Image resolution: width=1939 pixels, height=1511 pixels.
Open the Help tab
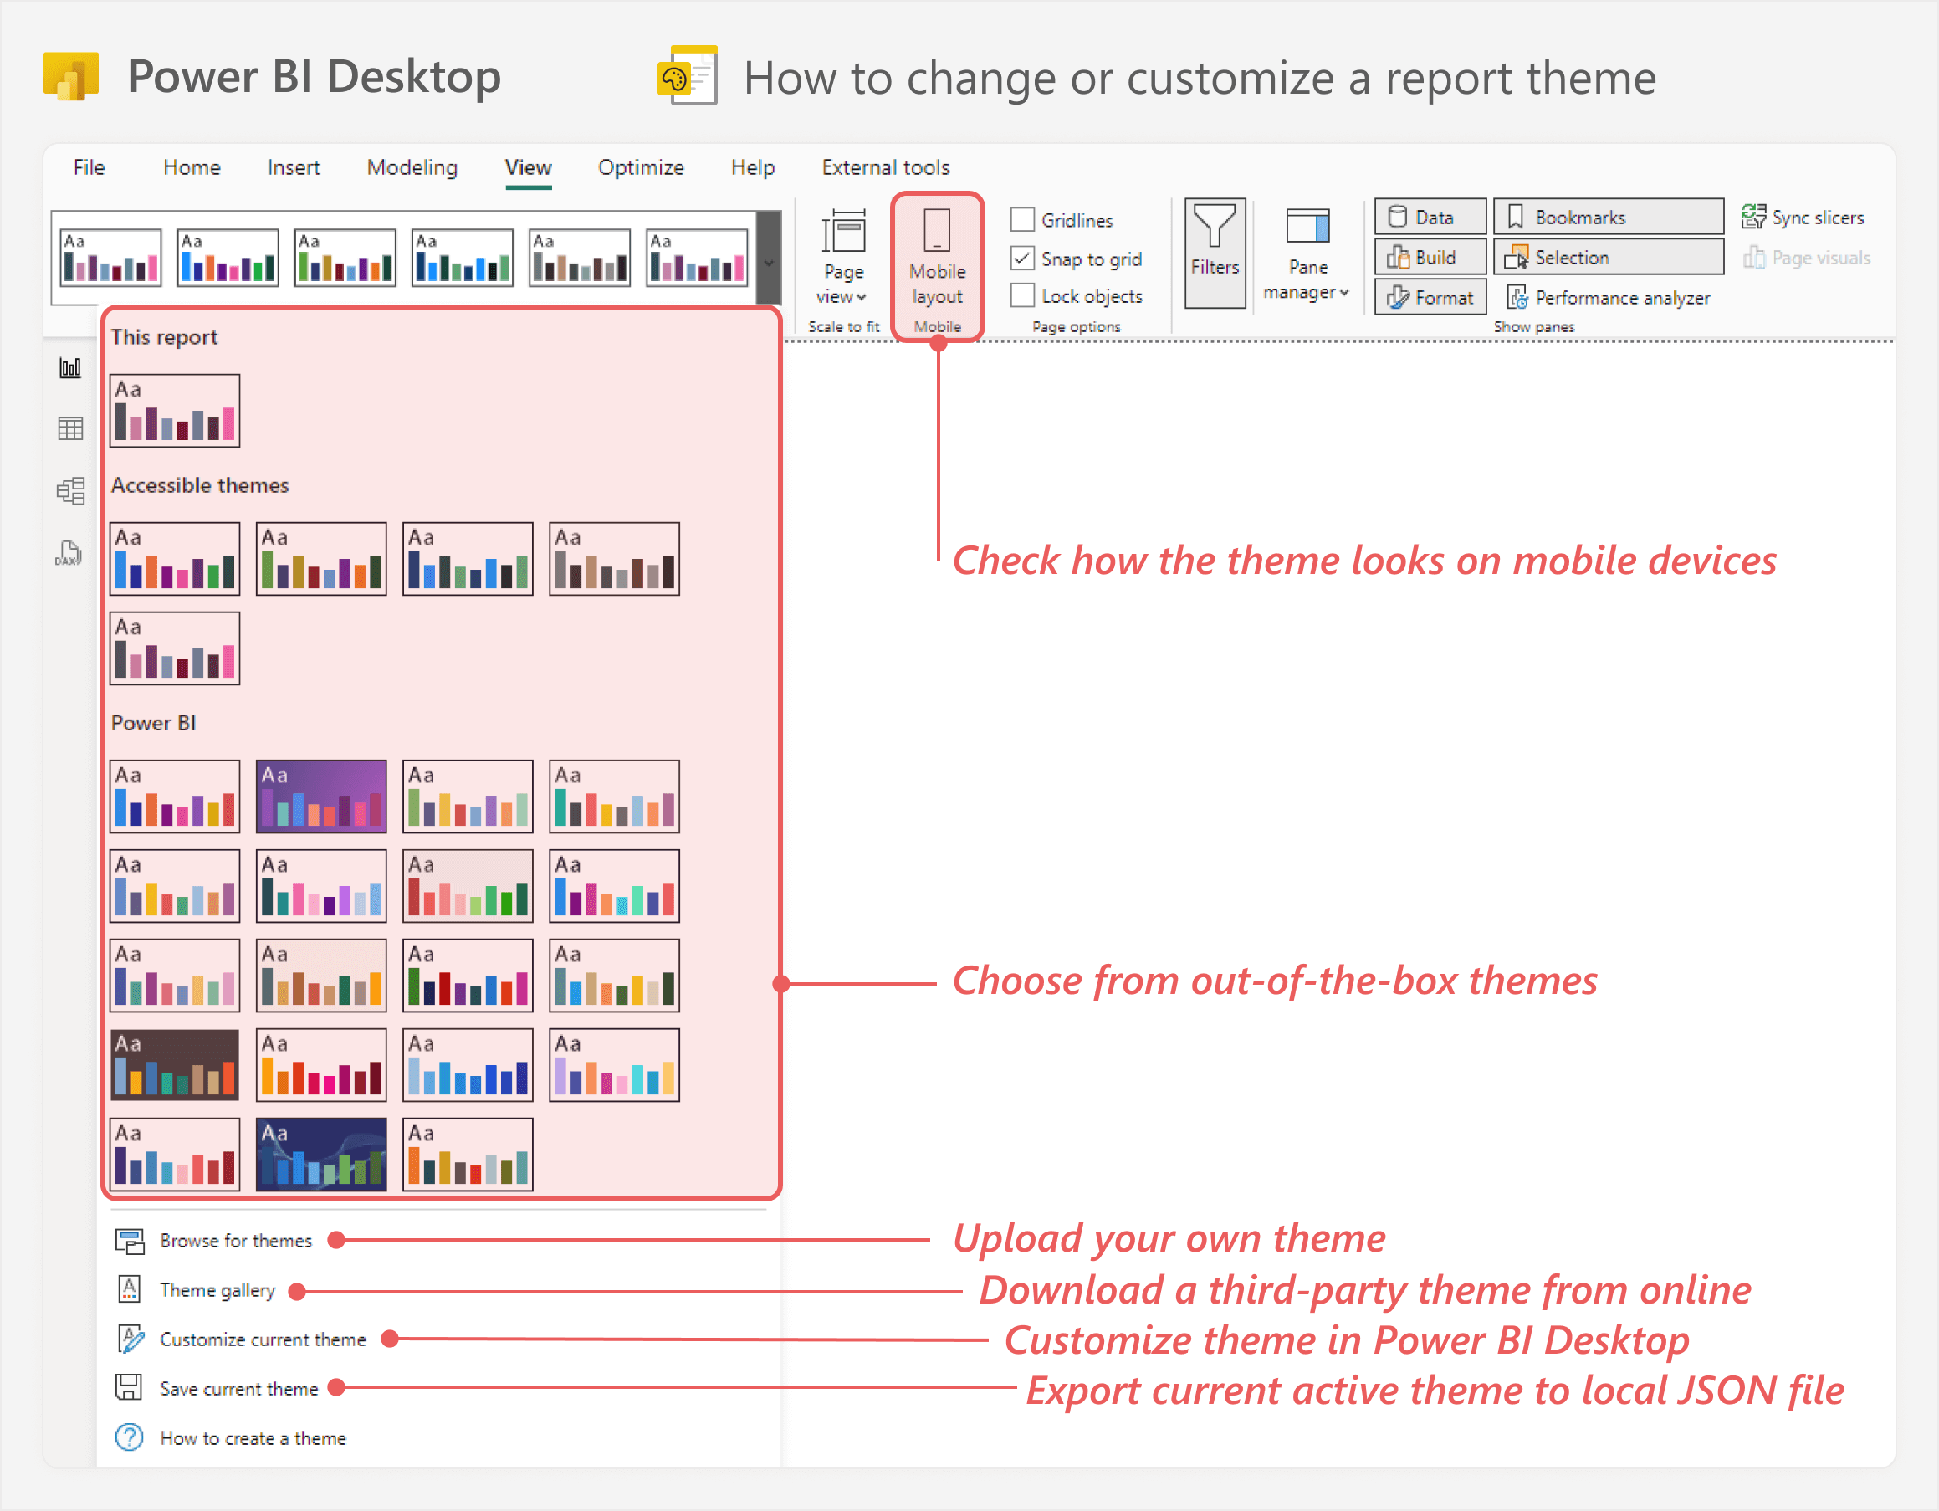point(753,166)
